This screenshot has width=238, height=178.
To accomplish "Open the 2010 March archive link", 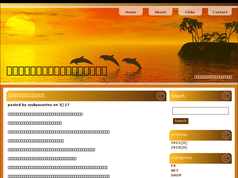I will point(179,147).
